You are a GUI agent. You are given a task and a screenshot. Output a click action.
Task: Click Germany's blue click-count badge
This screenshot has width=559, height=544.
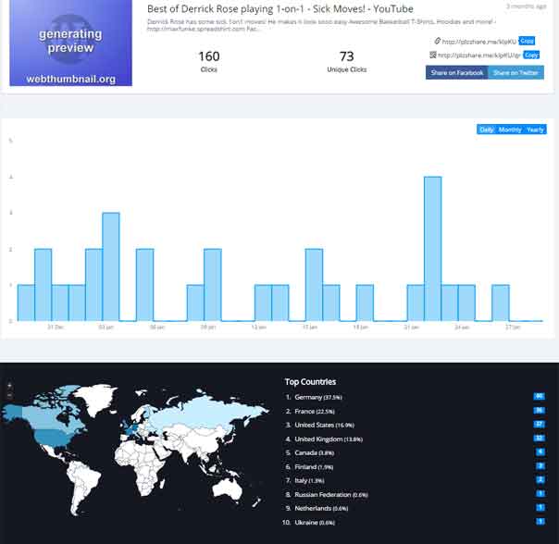coord(539,396)
